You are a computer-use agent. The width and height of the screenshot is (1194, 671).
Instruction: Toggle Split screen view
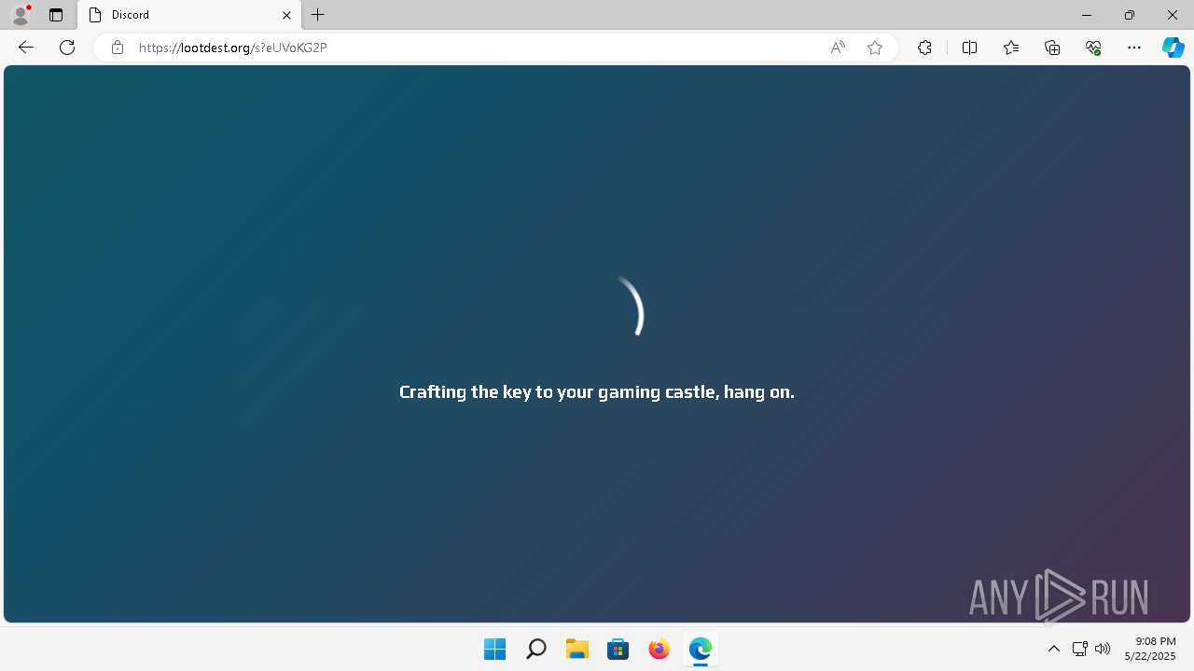pos(969,48)
